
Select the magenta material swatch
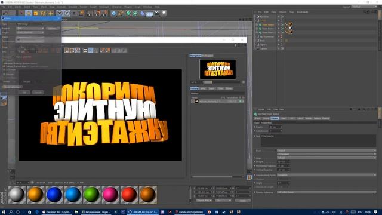[x=110, y=195]
